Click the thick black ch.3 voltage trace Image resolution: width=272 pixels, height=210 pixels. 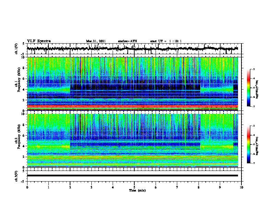(x=133, y=176)
